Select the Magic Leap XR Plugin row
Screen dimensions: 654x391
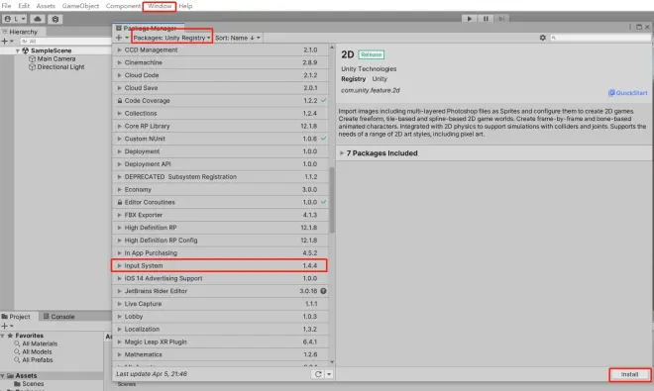220,342
